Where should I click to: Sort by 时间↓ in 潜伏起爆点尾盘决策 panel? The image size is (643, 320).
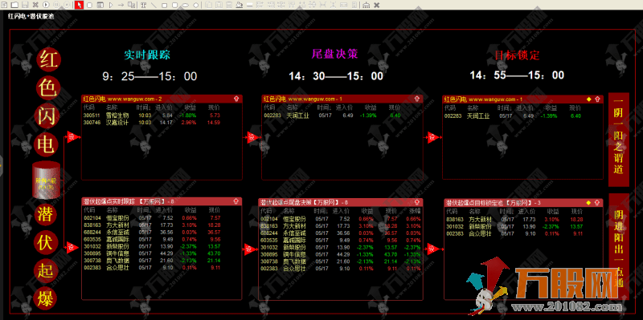coord(321,211)
